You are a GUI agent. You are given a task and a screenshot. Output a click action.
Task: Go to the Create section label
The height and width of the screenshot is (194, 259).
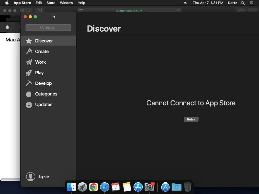pyautogui.click(x=42, y=52)
